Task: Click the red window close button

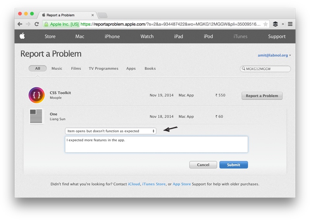Action: [20, 14]
